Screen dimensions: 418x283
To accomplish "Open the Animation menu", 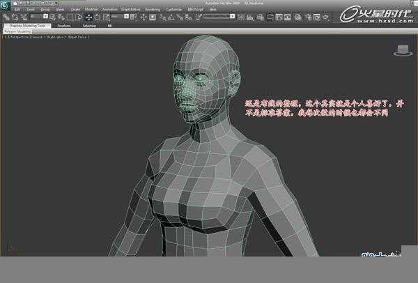I will [110, 9].
